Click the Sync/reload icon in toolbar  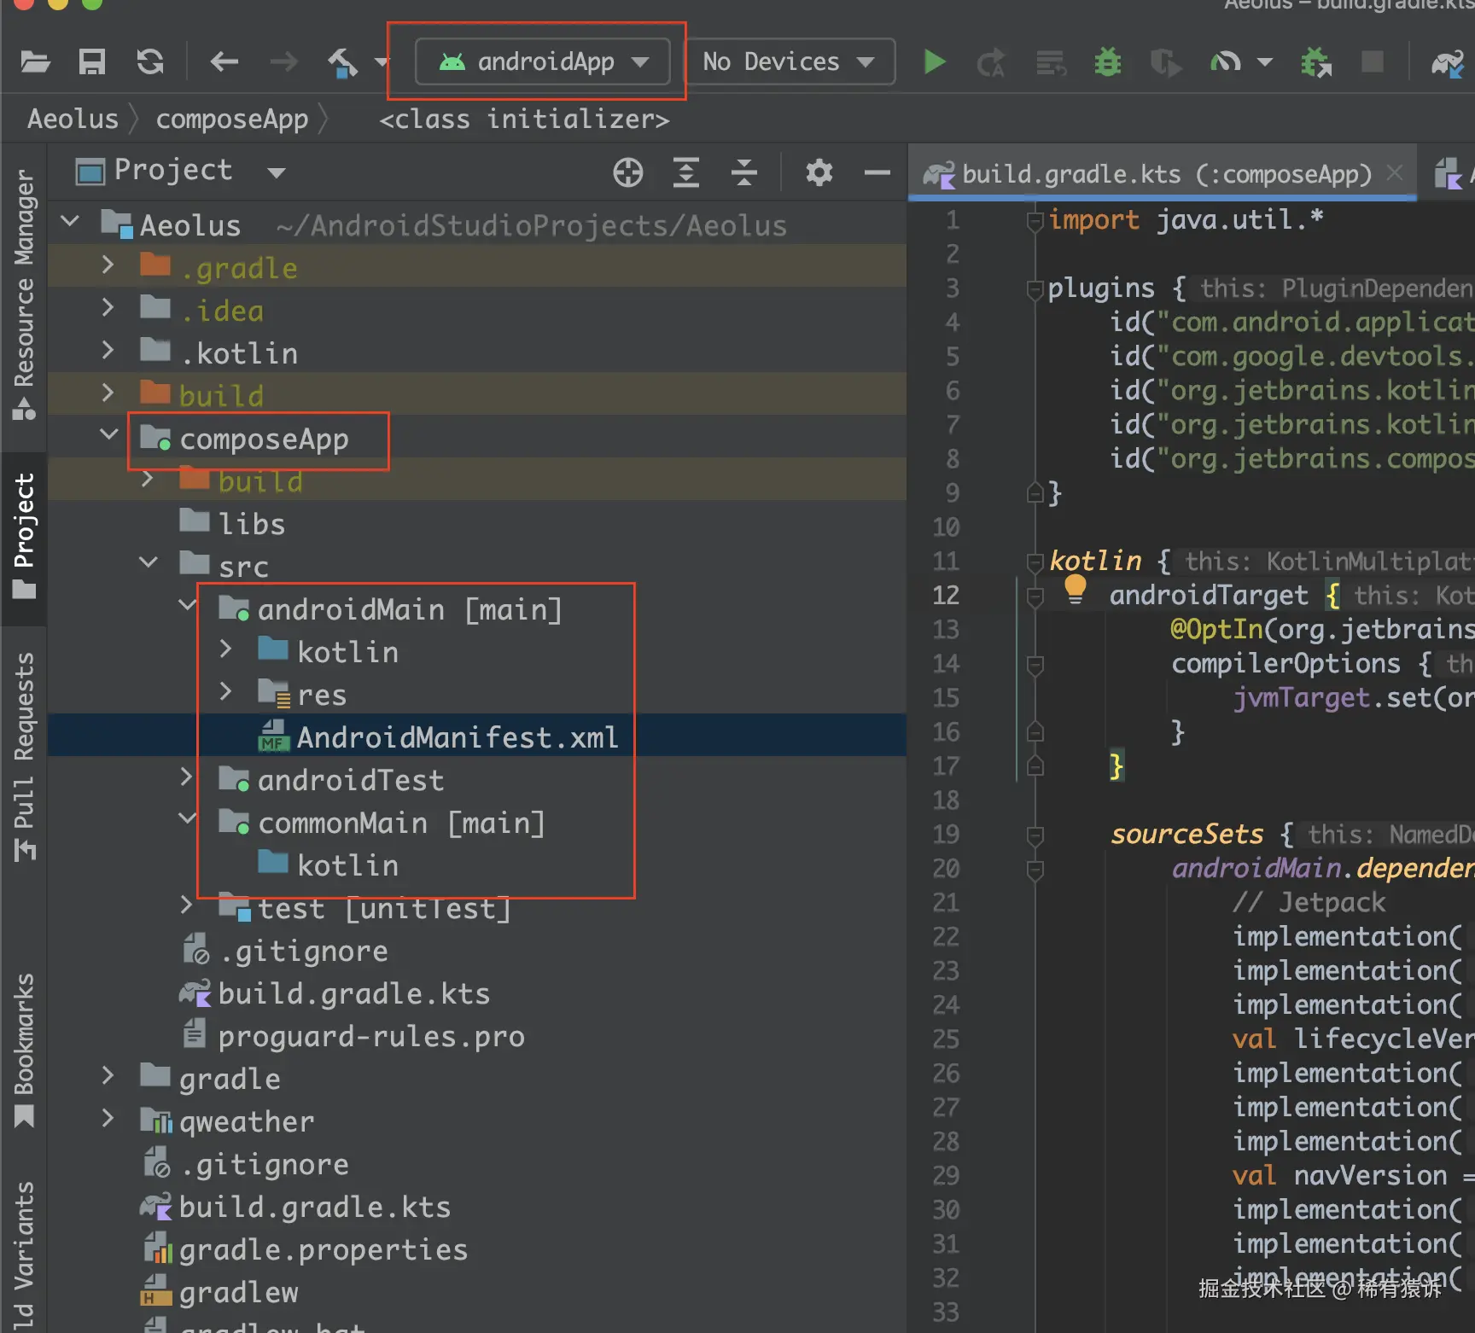point(150,62)
